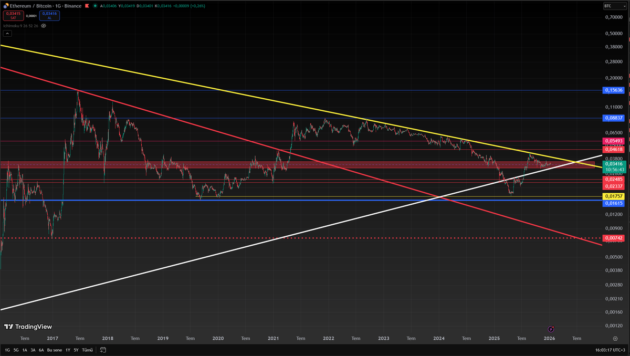Click the red SAT sell button

14,16
